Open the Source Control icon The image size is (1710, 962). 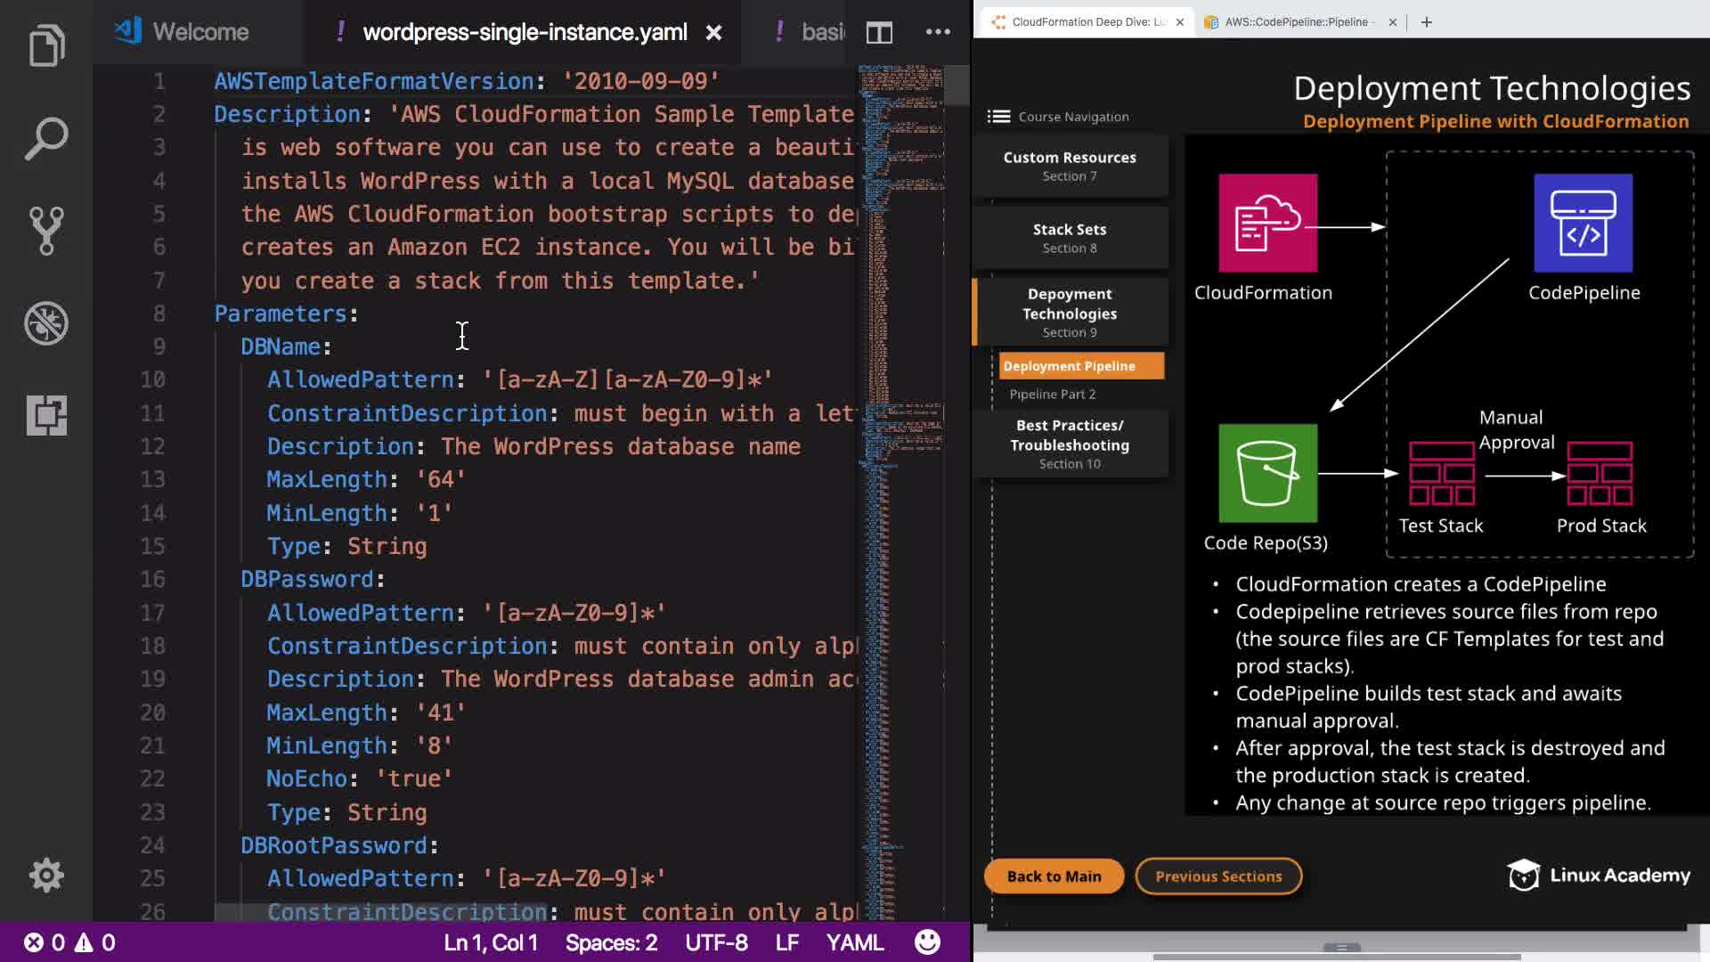coord(46,231)
